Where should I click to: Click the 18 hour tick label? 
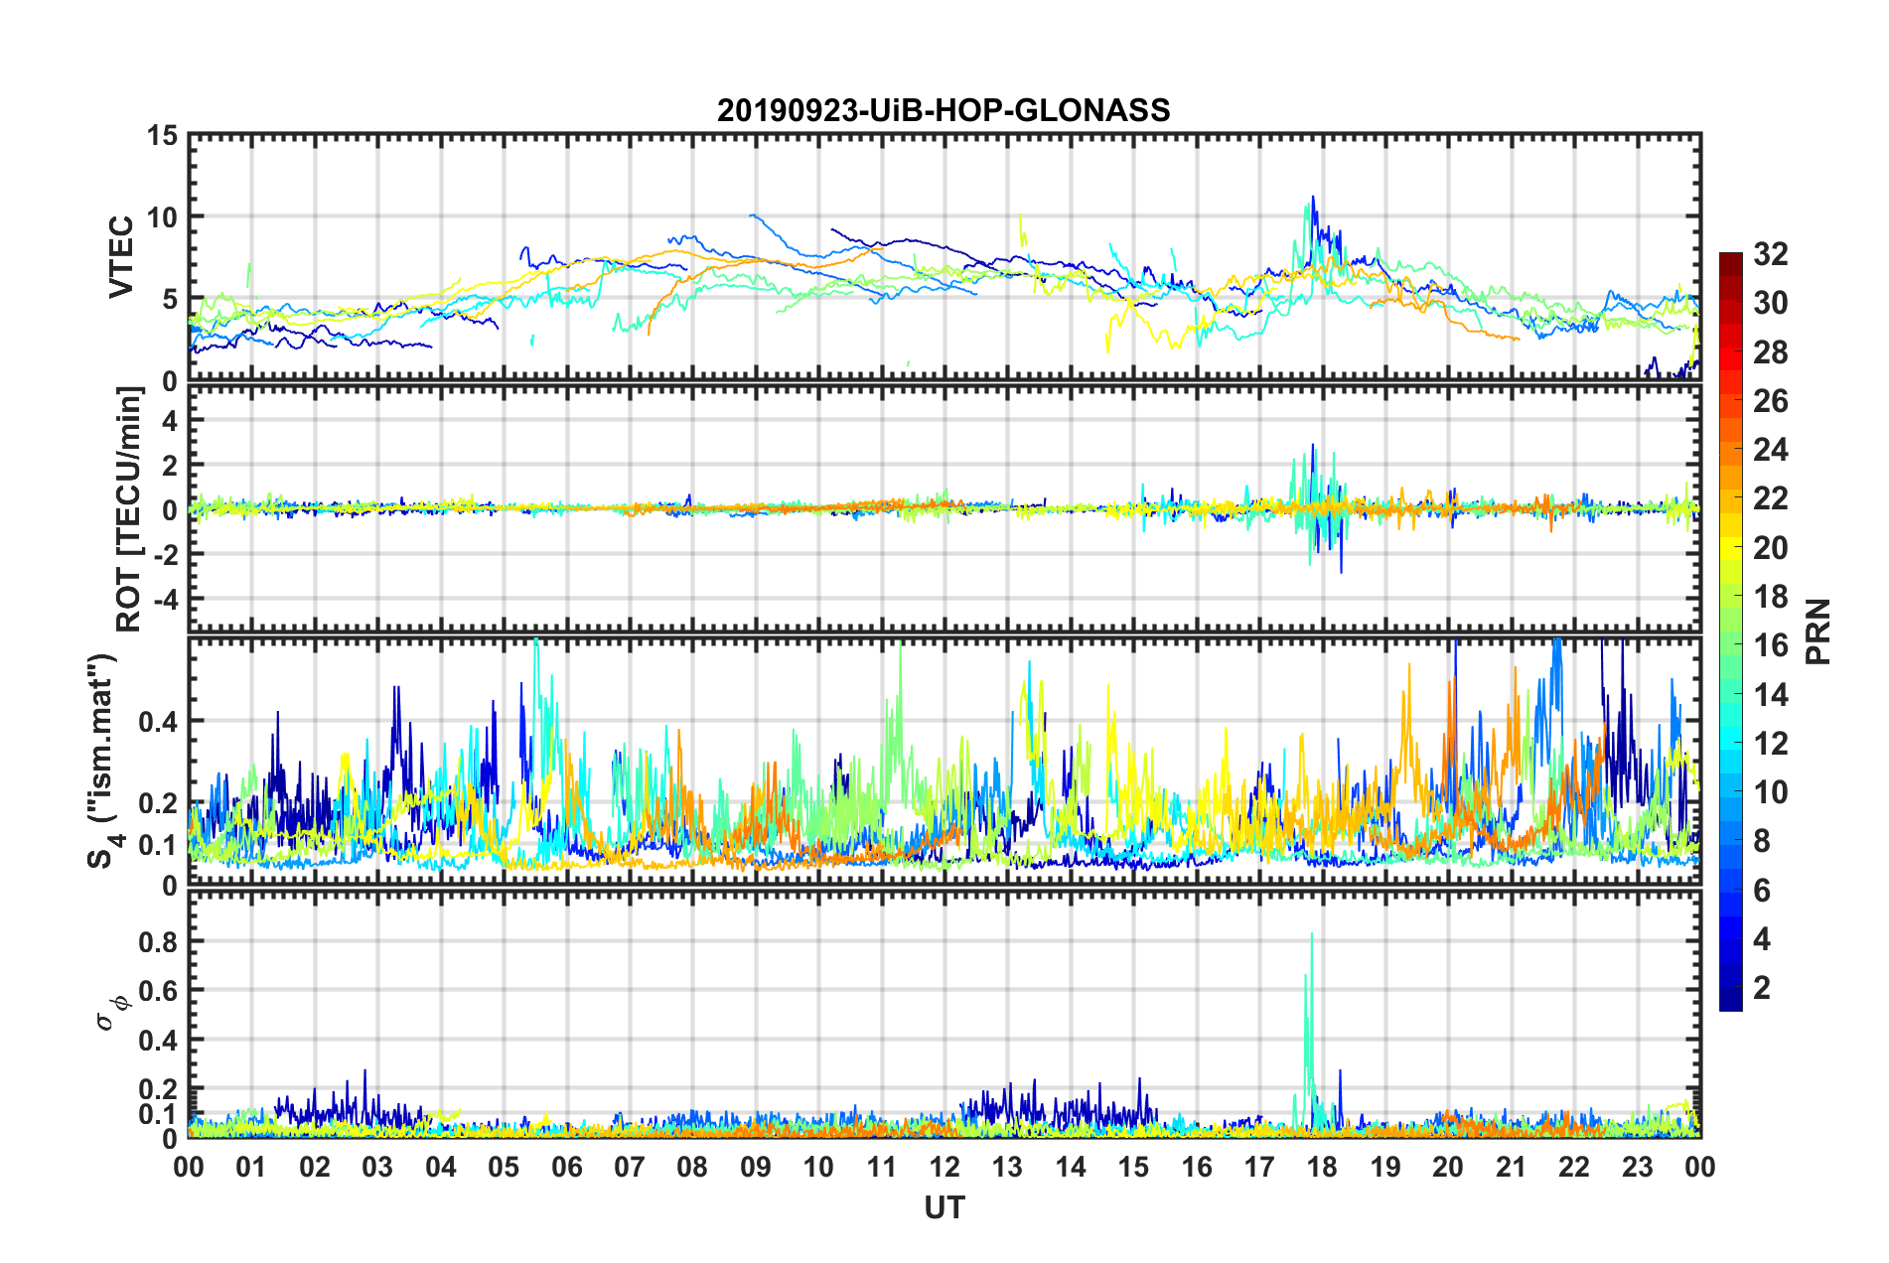(x=1322, y=1167)
